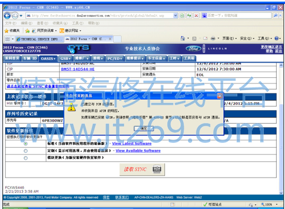The height and width of the screenshot is (209, 285).
Task: Refresh the page using green arrows icon
Action: click(189, 16)
